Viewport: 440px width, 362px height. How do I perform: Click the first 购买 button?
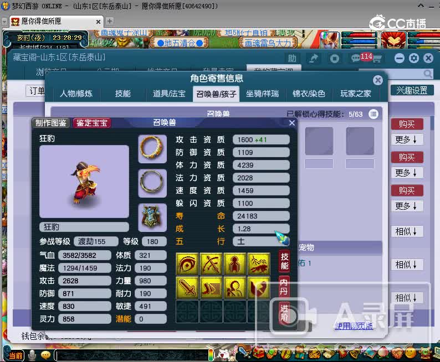tap(407, 124)
